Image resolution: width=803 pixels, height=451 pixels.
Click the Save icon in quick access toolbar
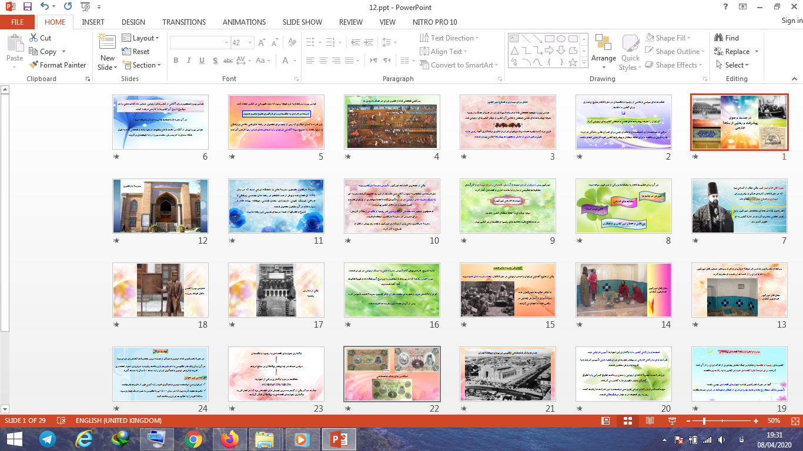tap(27, 7)
